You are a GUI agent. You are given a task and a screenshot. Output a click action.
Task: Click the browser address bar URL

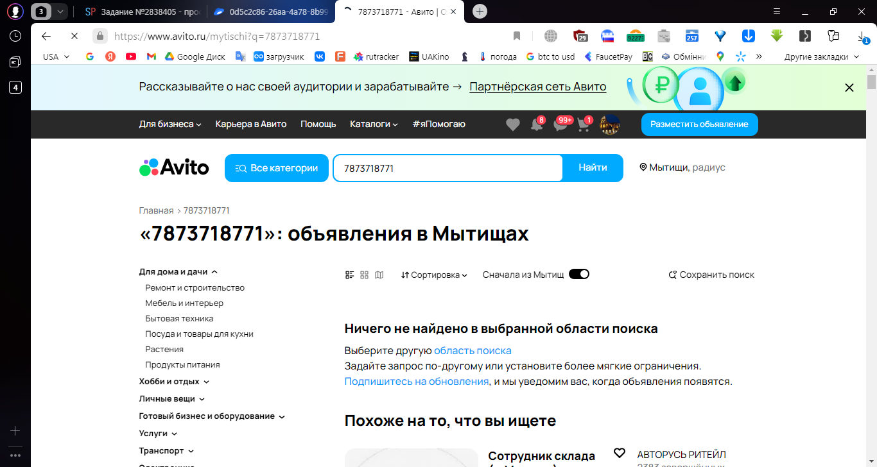[x=217, y=36]
